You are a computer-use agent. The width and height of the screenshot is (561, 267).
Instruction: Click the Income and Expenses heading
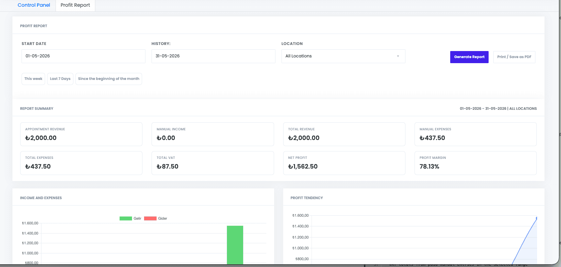(41, 198)
